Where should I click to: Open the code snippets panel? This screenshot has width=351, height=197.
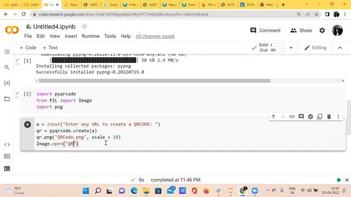[x=7, y=144]
